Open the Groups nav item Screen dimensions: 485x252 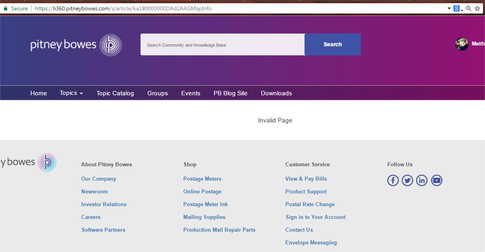pyautogui.click(x=158, y=93)
